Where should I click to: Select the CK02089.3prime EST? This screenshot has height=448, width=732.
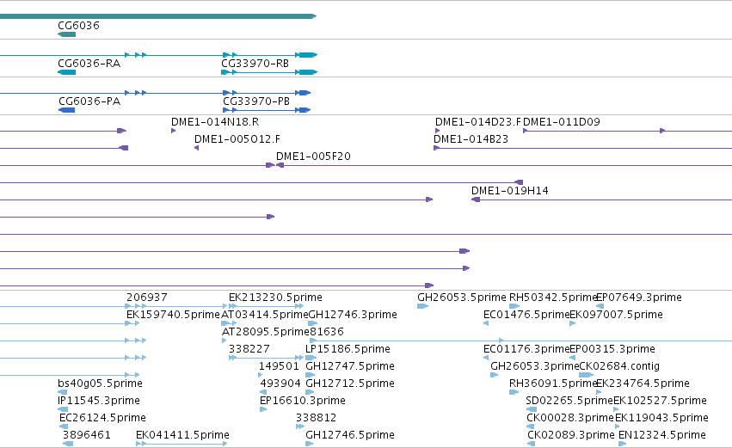[571, 435]
